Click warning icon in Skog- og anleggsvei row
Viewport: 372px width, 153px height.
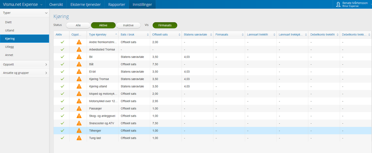(79, 116)
